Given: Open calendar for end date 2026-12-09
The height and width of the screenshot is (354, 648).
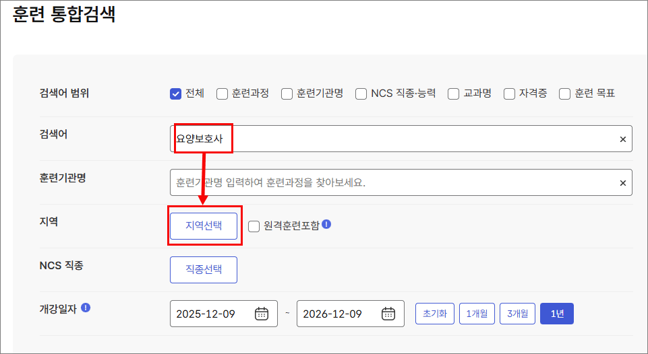Looking at the screenshot, I should (x=388, y=314).
